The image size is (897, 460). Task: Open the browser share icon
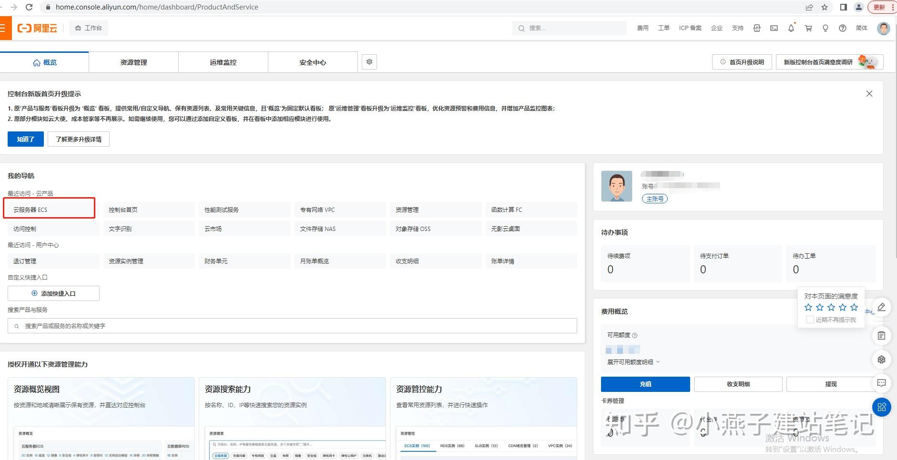click(x=809, y=7)
